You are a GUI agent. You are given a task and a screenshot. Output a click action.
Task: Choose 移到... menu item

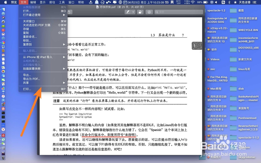pyautogui.click(x=43, y=40)
